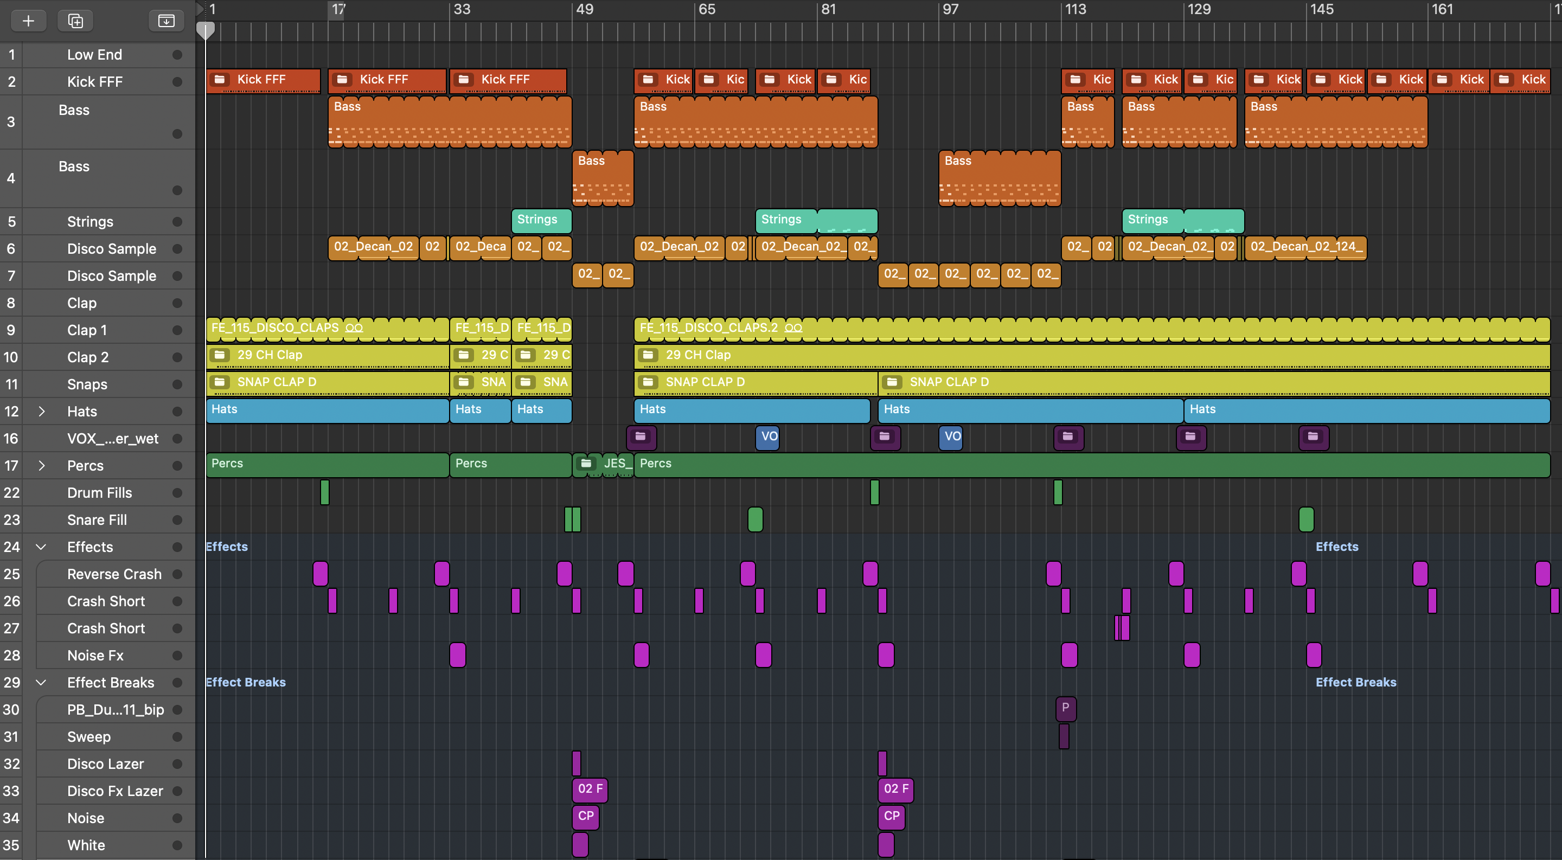Click the first purple VOX folder region
Screen dimensions: 1562x860
(641, 437)
